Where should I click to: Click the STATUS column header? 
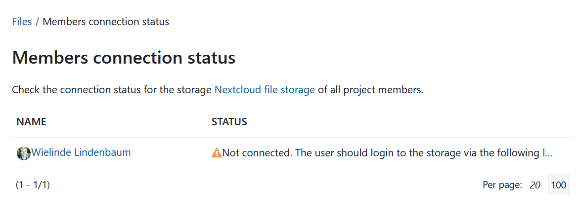pos(229,122)
